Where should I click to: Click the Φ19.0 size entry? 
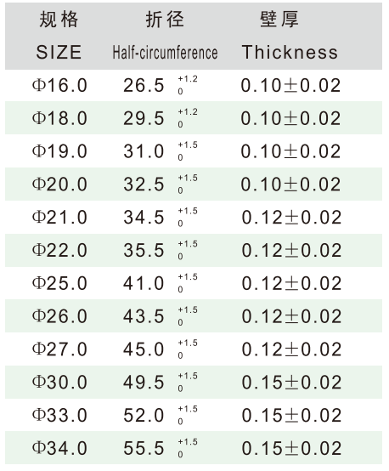(59, 151)
